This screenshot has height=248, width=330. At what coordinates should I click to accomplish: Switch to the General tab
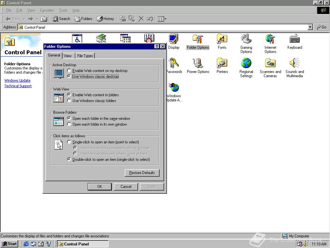coord(54,55)
